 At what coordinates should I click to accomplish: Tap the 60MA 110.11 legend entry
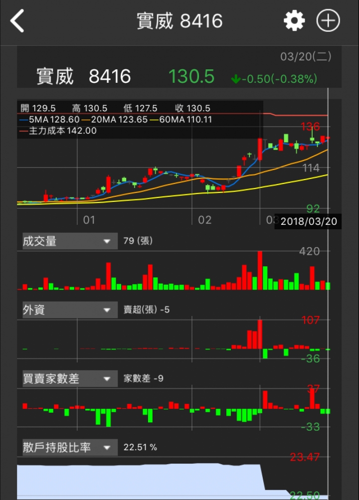coord(181,120)
